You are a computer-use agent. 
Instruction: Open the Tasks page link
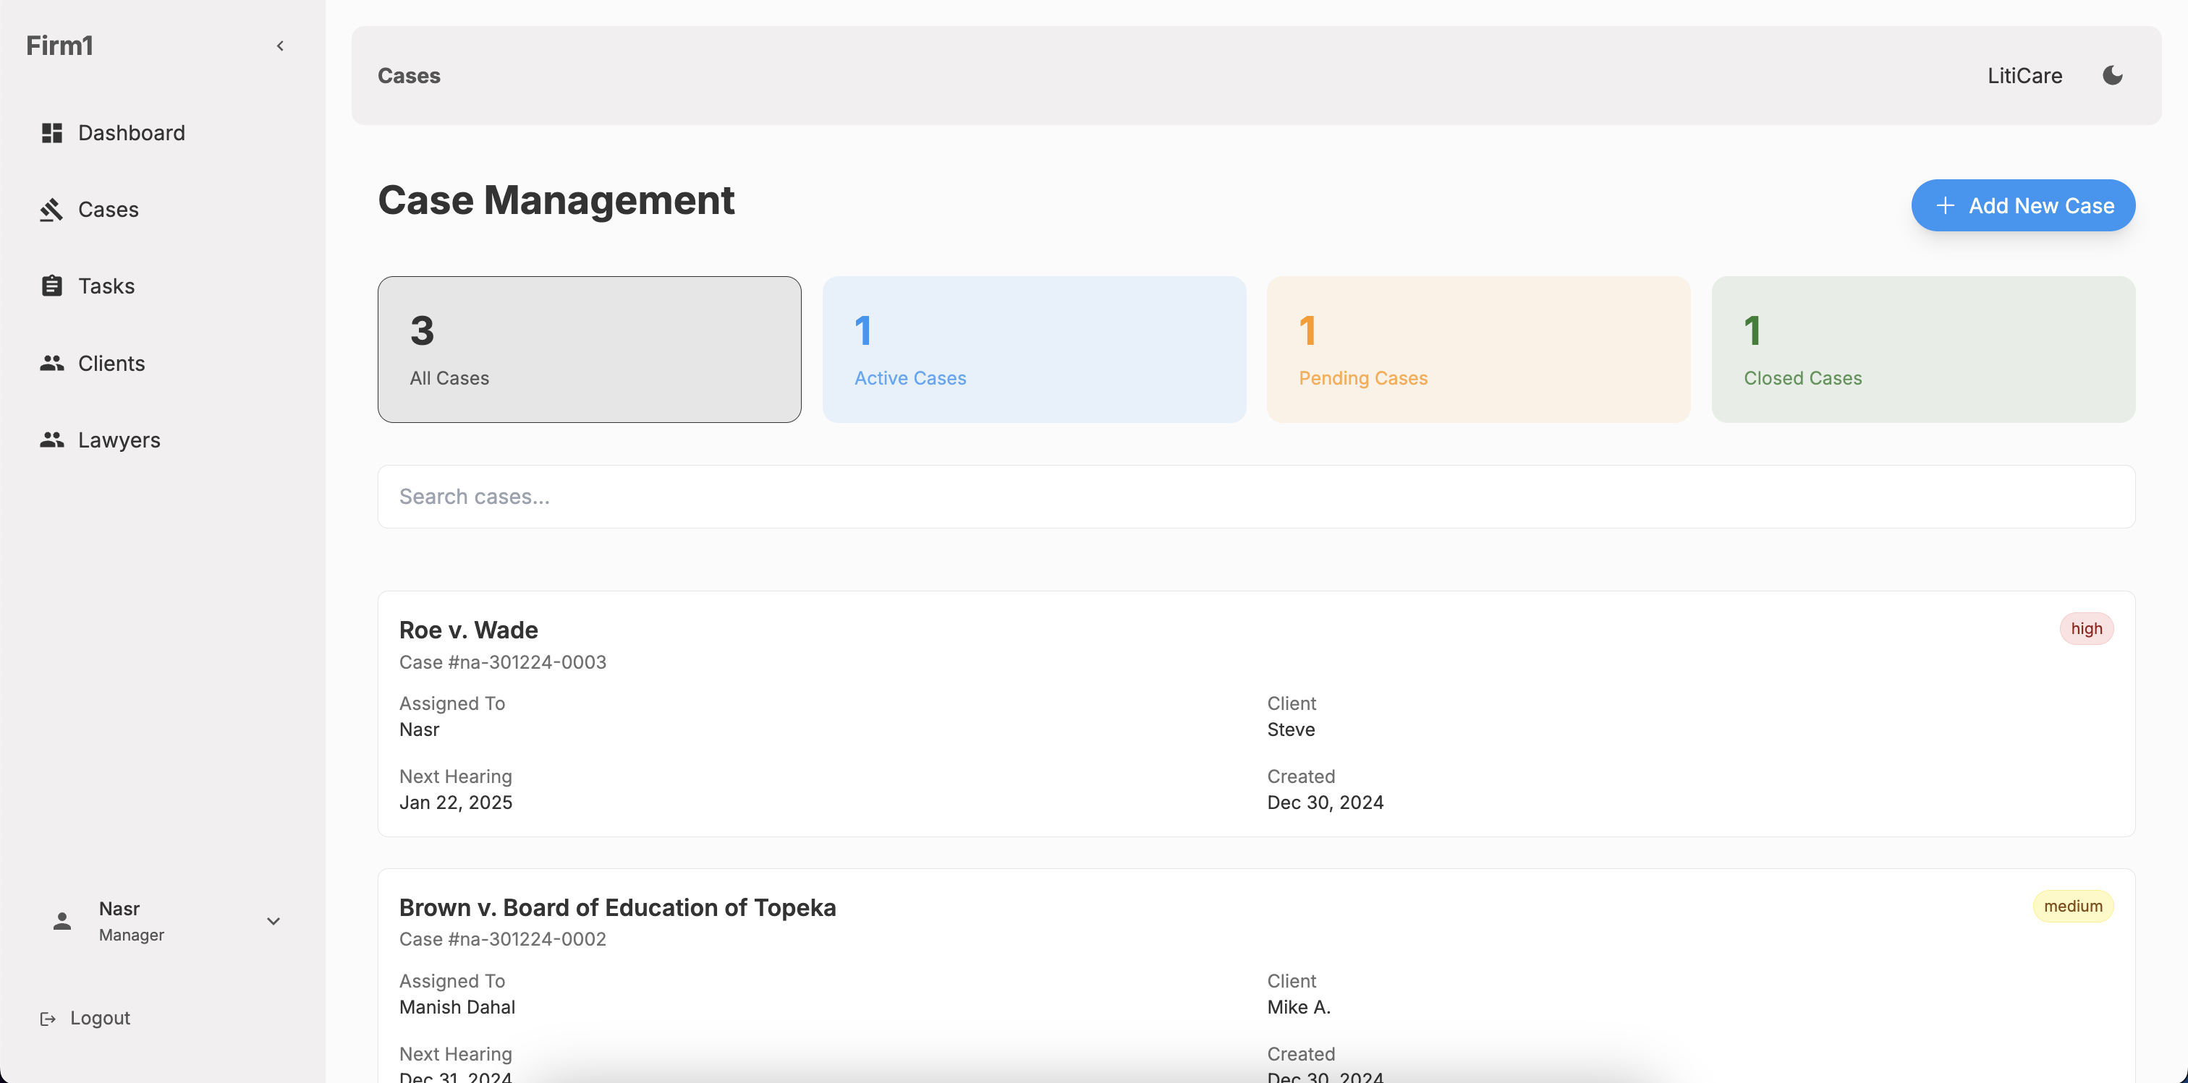106,286
